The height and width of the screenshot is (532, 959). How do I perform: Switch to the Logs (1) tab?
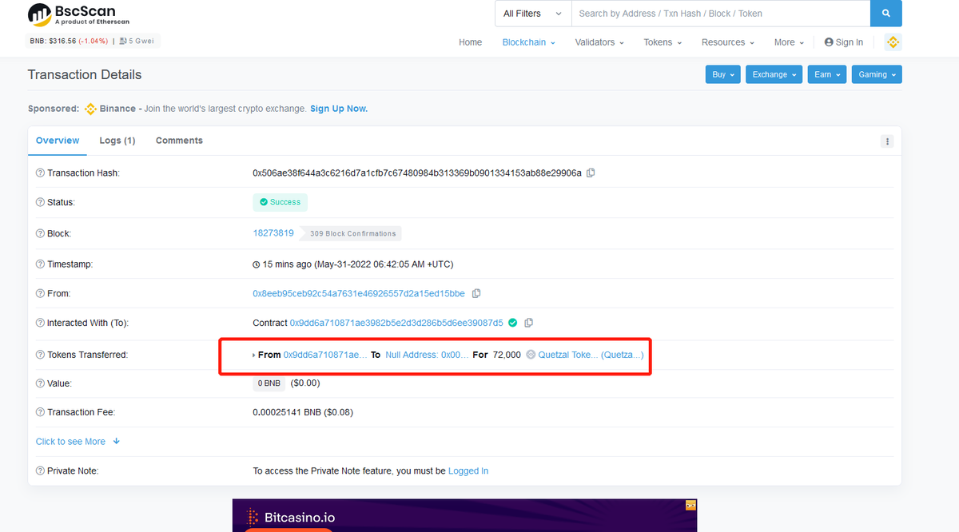click(x=117, y=141)
